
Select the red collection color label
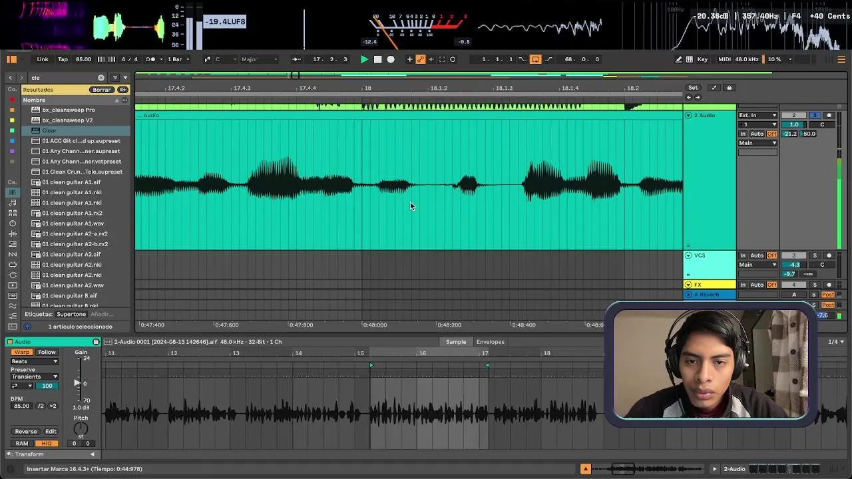click(12, 100)
